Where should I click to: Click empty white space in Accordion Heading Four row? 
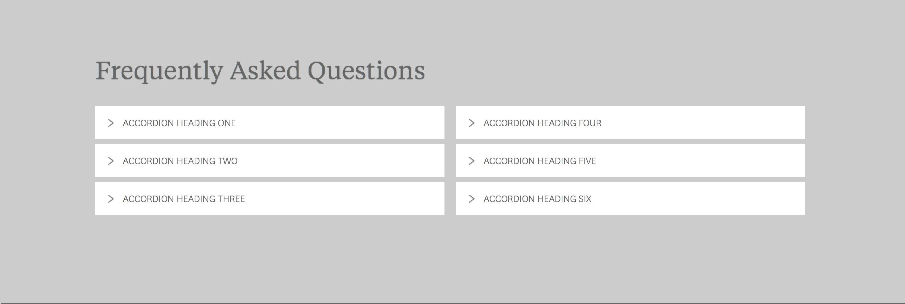(x=703, y=123)
